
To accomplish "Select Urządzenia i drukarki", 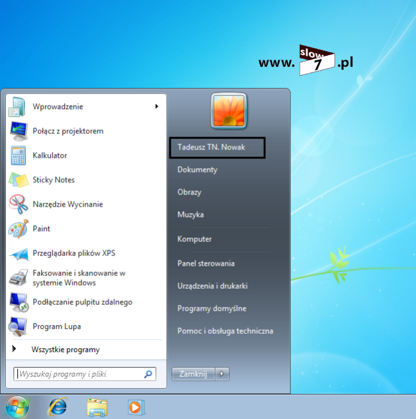I will coord(212,286).
